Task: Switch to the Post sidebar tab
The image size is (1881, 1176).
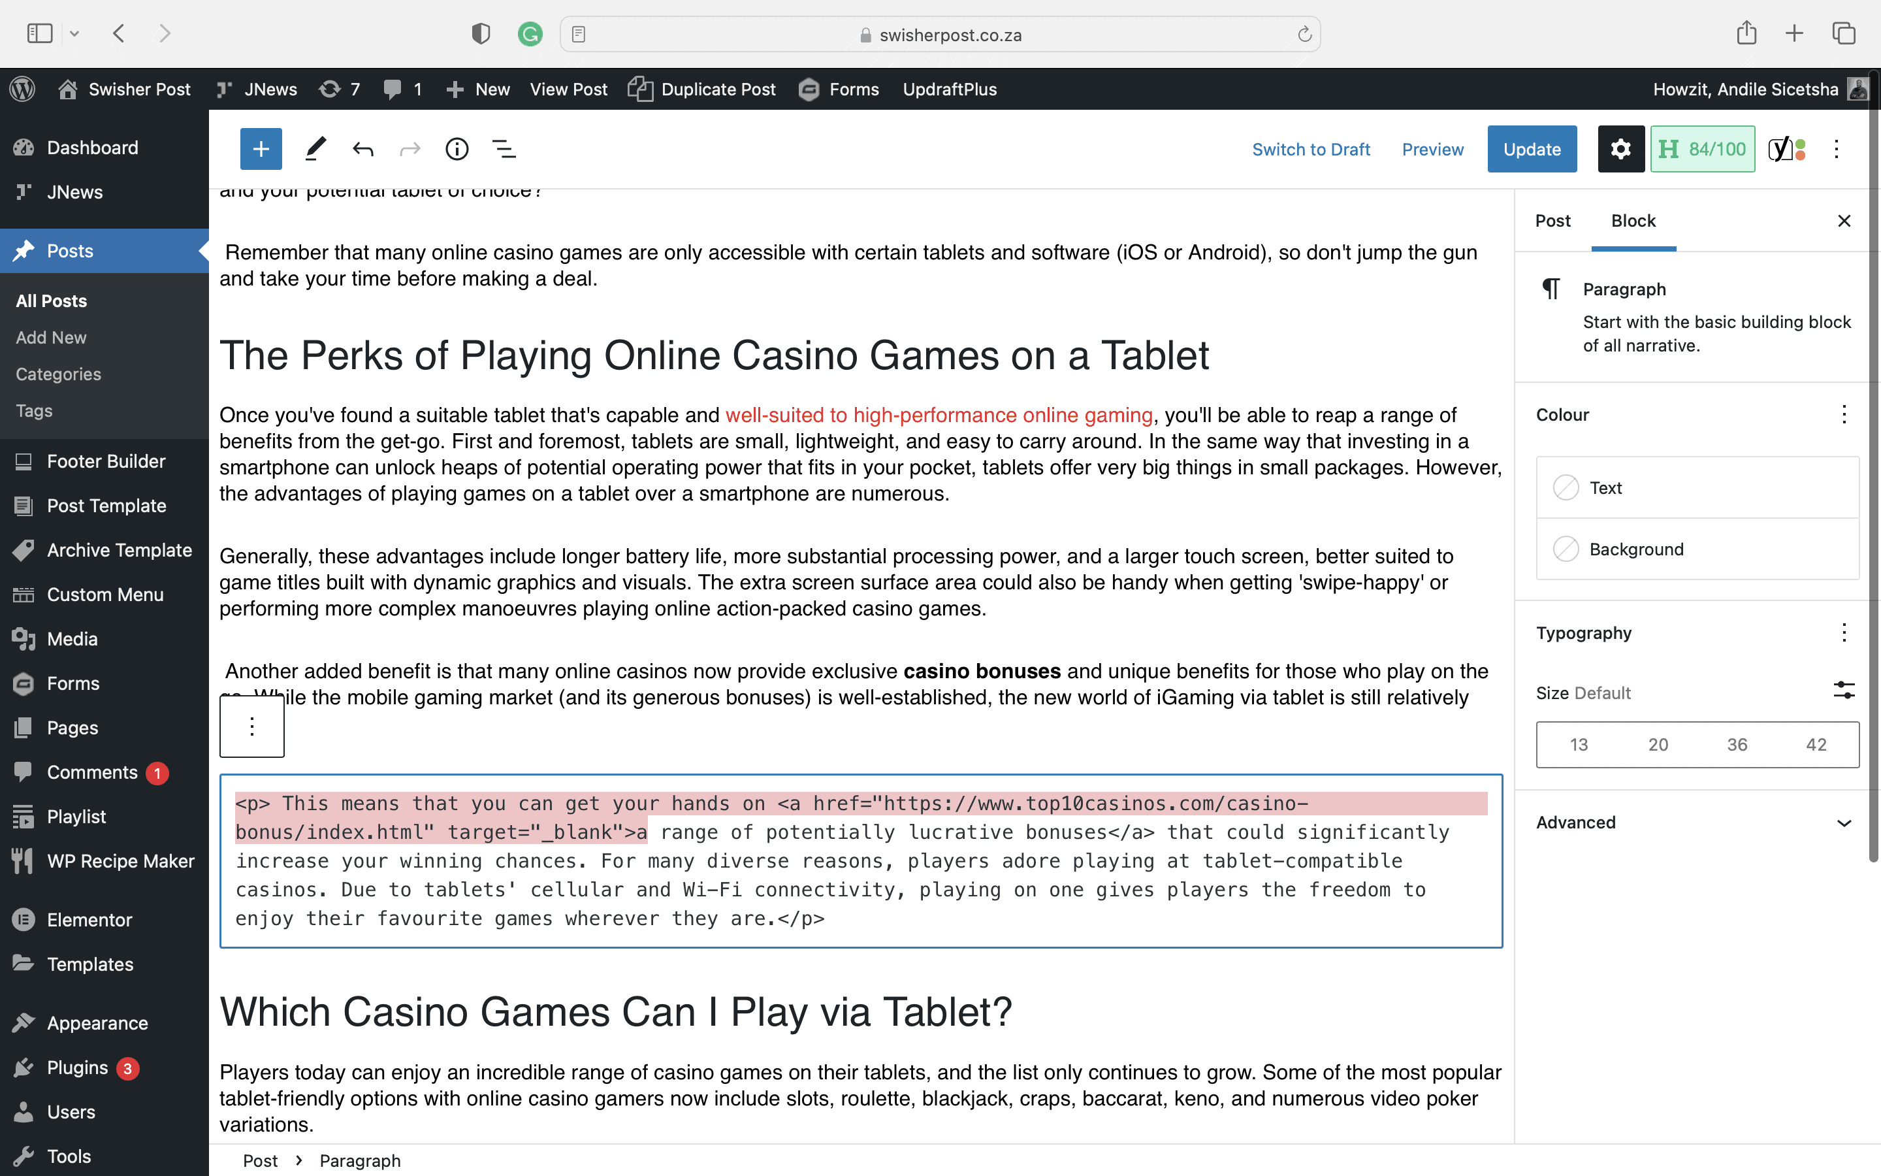Action: pos(1552,221)
